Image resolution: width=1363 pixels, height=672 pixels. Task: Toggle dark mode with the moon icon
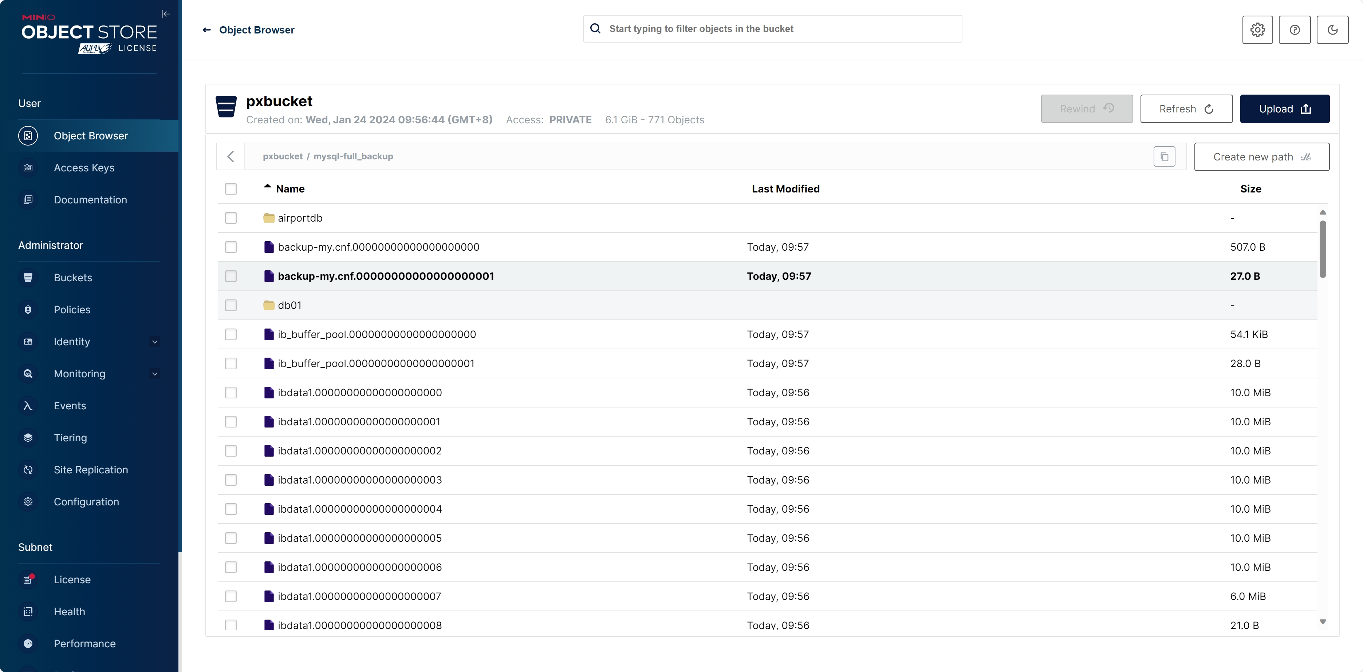1332,29
